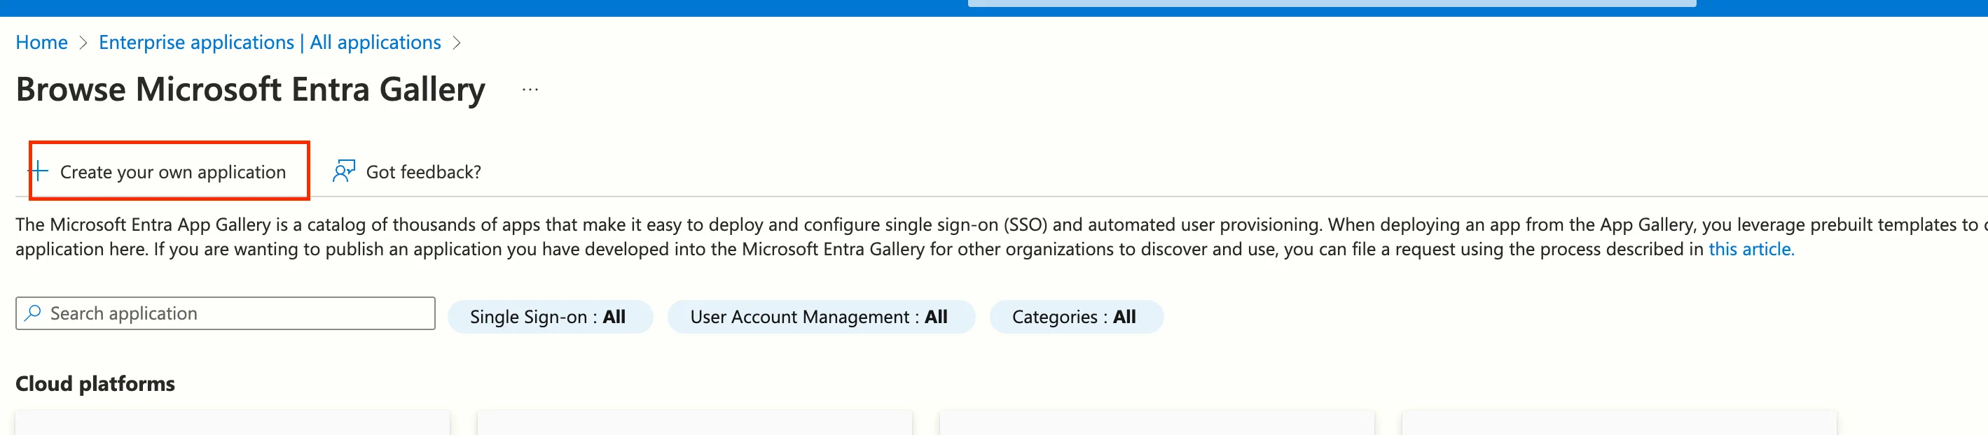Click the magnifier icon in the application search box
The width and height of the screenshot is (1988, 435).
pos(32,313)
